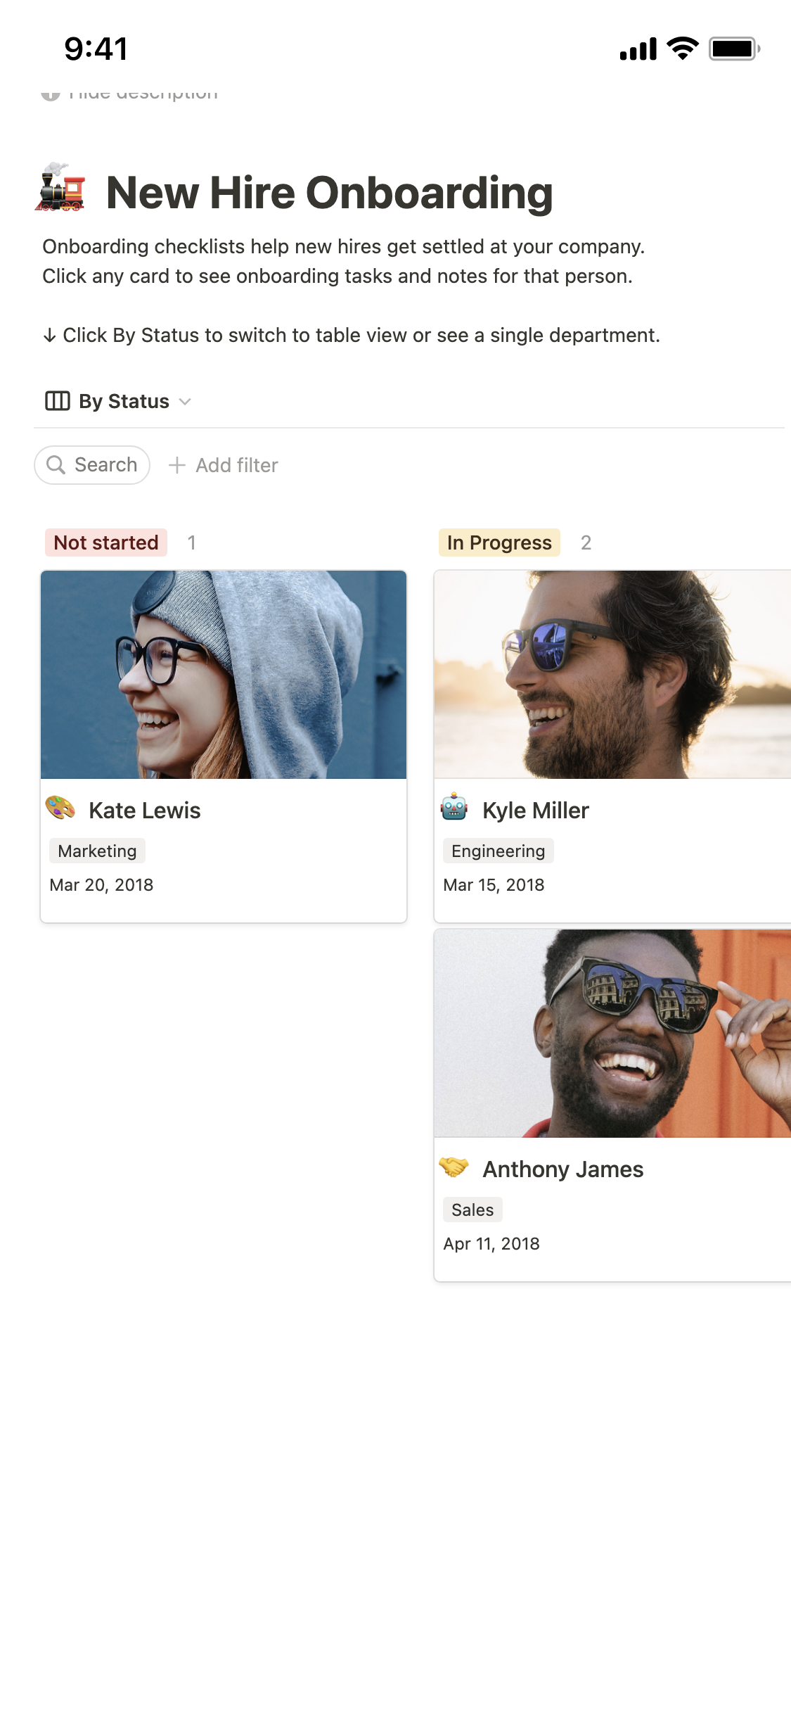
Task: Expand the By Status view dropdown chevron
Action: pyautogui.click(x=186, y=402)
